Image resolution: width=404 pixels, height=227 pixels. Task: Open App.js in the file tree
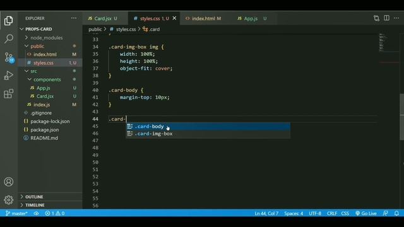(x=50, y=88)
